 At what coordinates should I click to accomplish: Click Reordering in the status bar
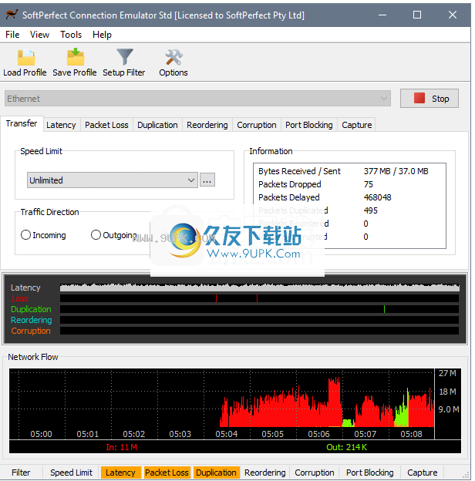click(x=265, y=473)
